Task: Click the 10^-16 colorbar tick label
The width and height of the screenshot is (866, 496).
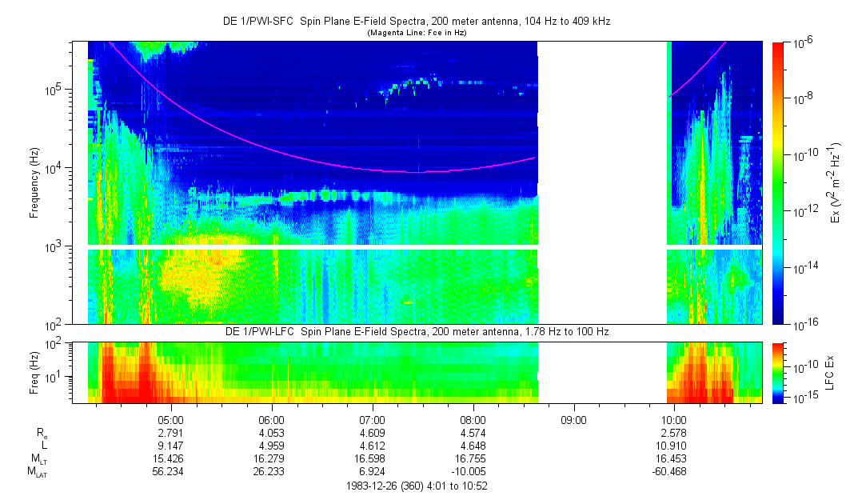Action: coord(804,324)
